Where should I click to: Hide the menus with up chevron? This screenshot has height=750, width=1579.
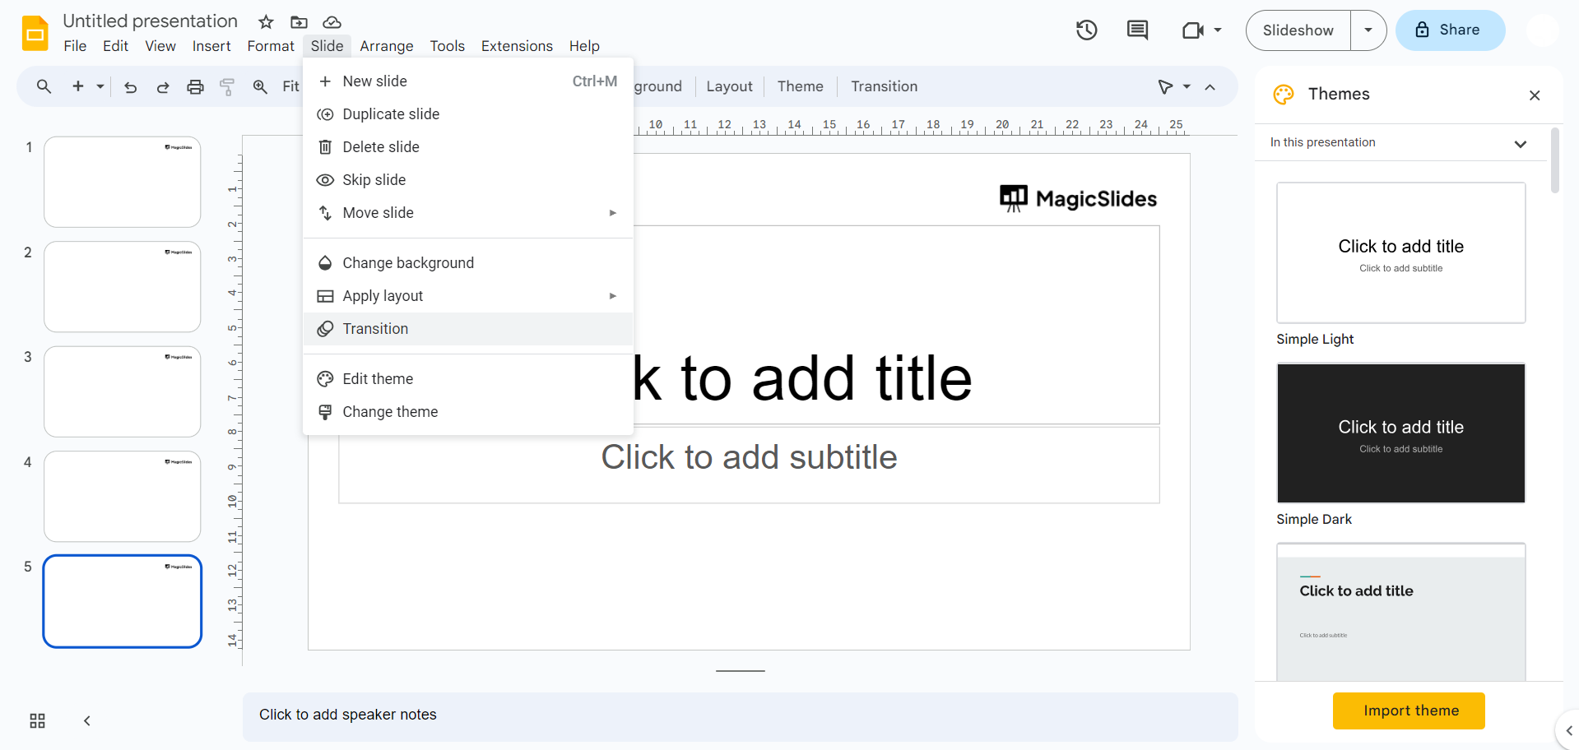coord(1210,87)
